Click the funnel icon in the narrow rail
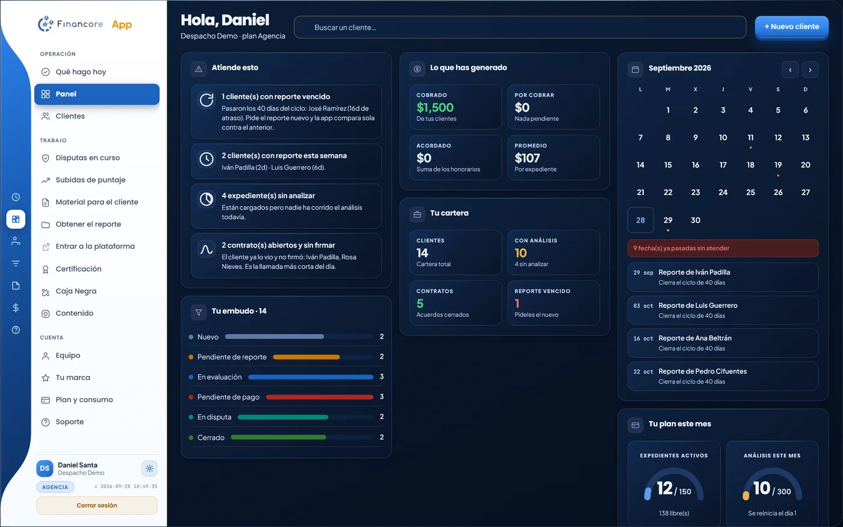 point(16,263)
